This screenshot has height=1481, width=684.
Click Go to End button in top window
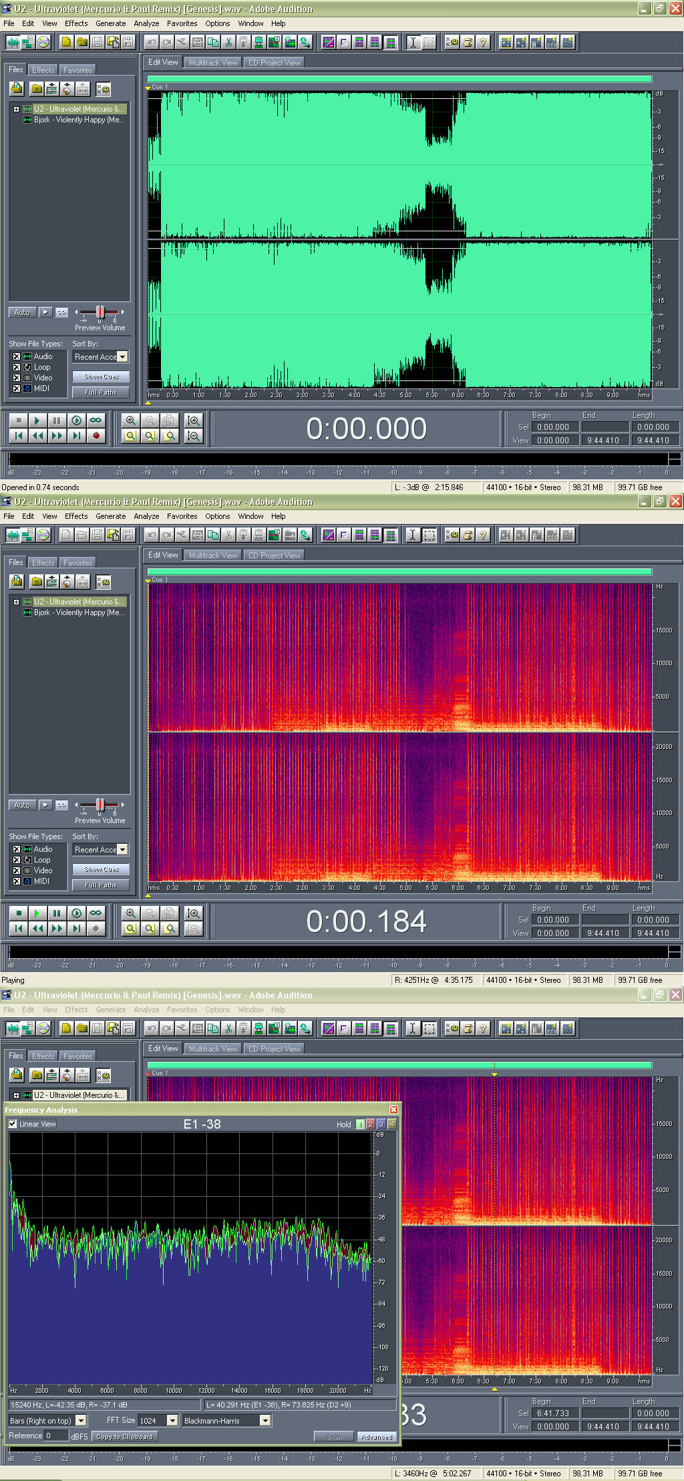pyautogui.click(x=76, y=435)
